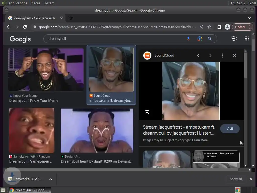Open related image of man in glasses
257x193 pixels.
(x=167, y=159)
